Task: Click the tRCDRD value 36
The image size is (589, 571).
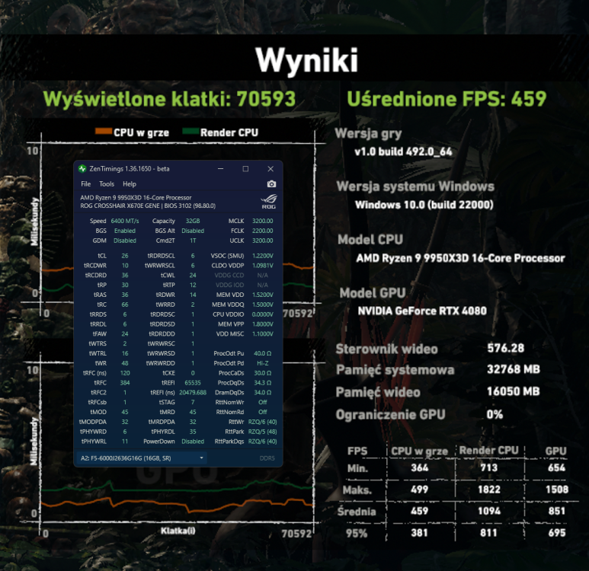Action: point(125,275)
